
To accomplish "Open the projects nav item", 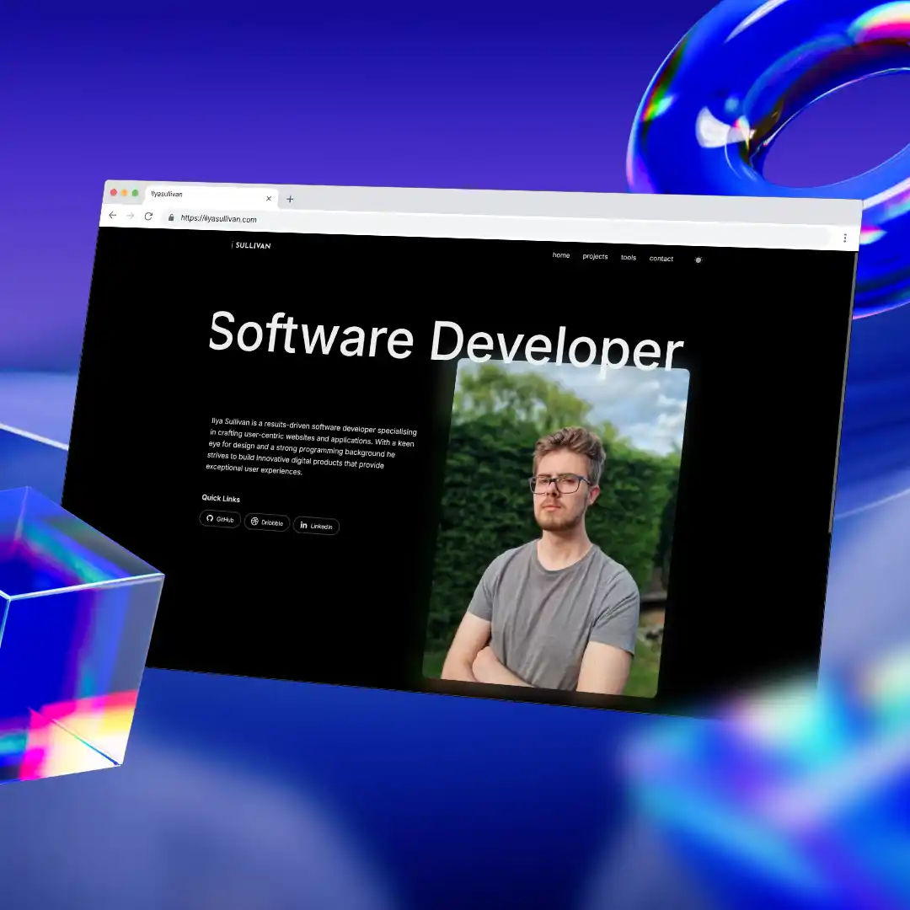I will (595, 256).
